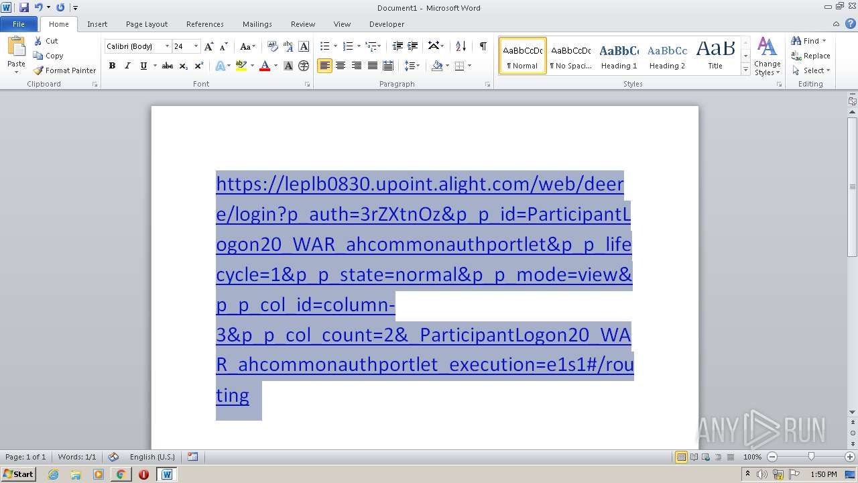Toggle Align Text Right
Viewport: 858px width, 483px height.
356,66
